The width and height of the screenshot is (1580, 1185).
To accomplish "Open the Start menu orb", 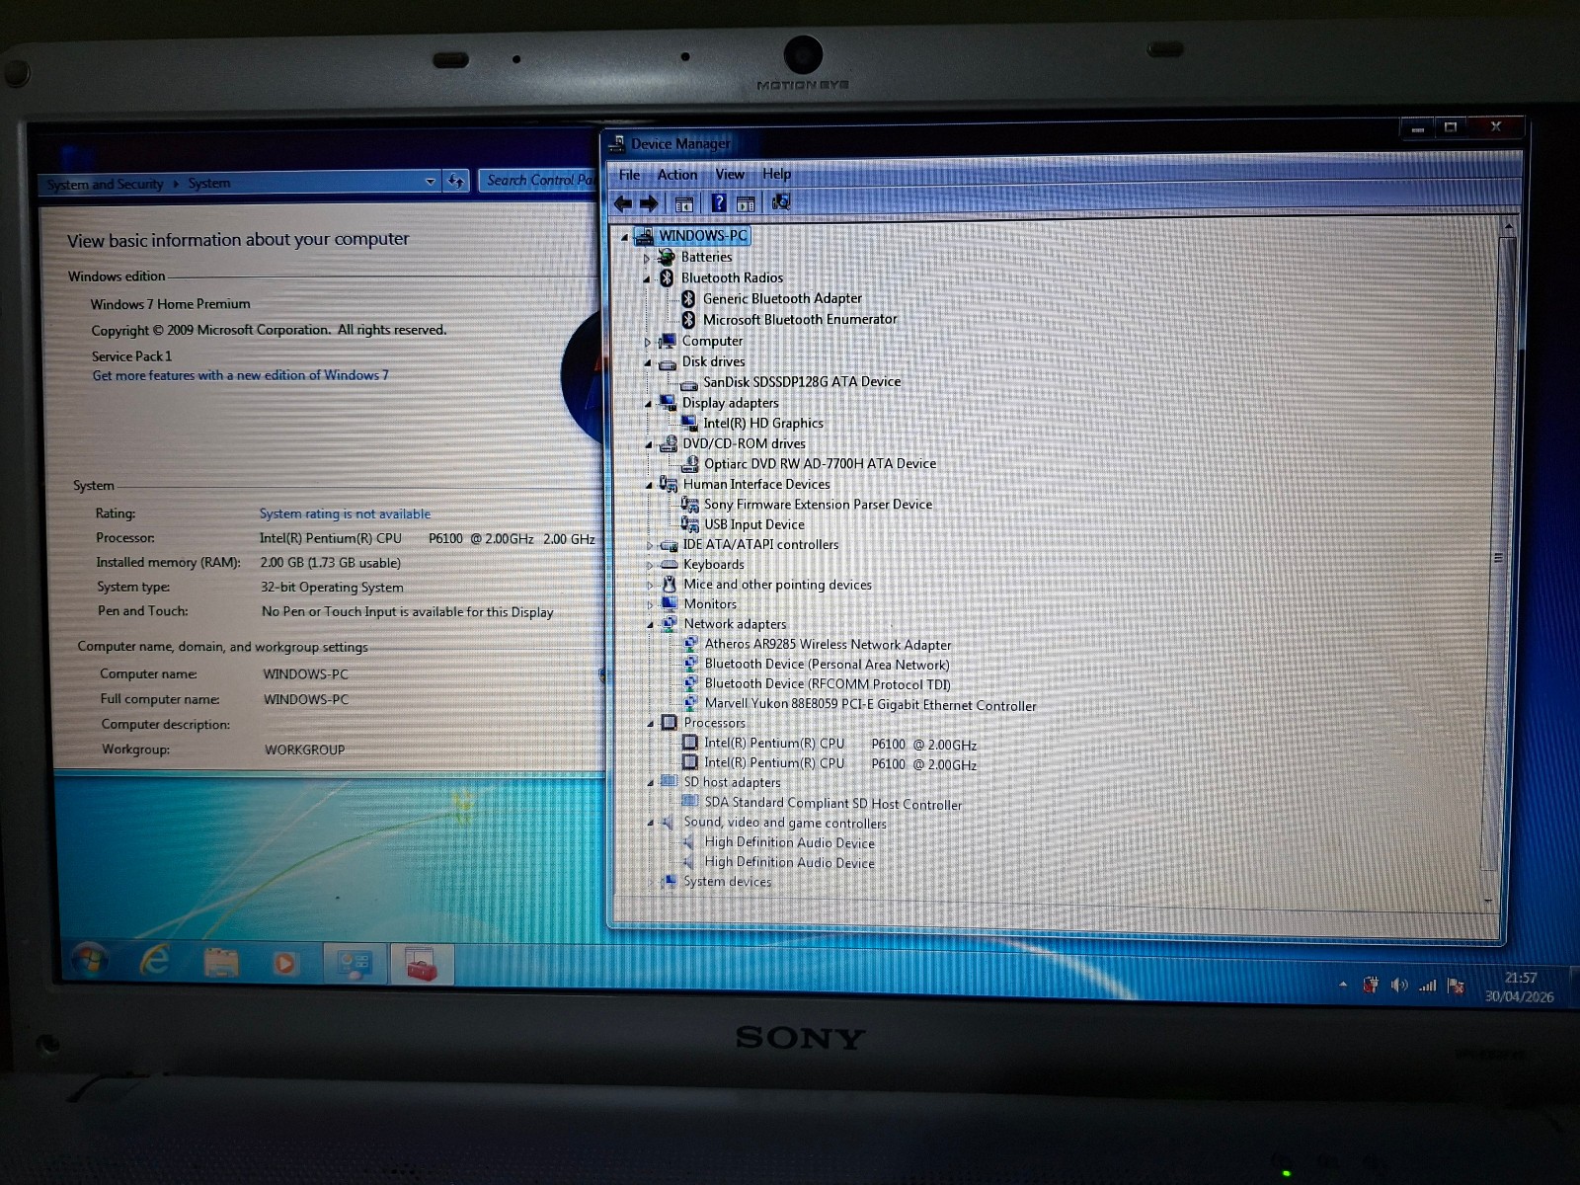I will [x=90, y=960].
